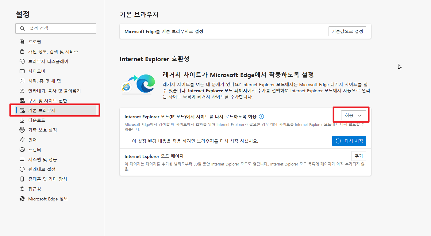Click the help question mark icon beside IE 모드
Image resolution: width=431 pixels, height=236 pixels.
[x=261, y=116]
